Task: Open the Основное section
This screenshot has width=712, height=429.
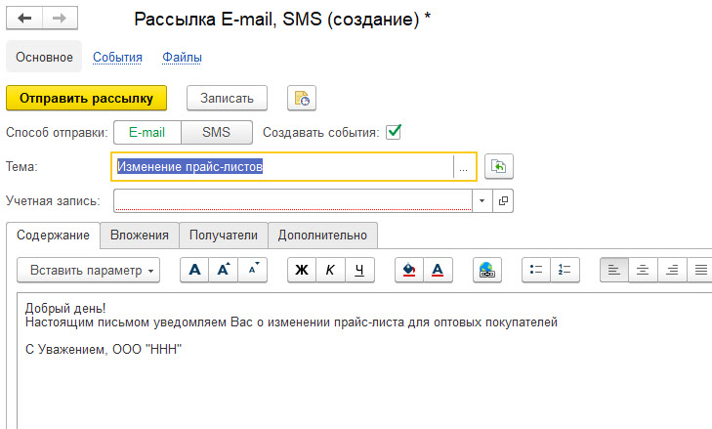Action: click(44, 57)
